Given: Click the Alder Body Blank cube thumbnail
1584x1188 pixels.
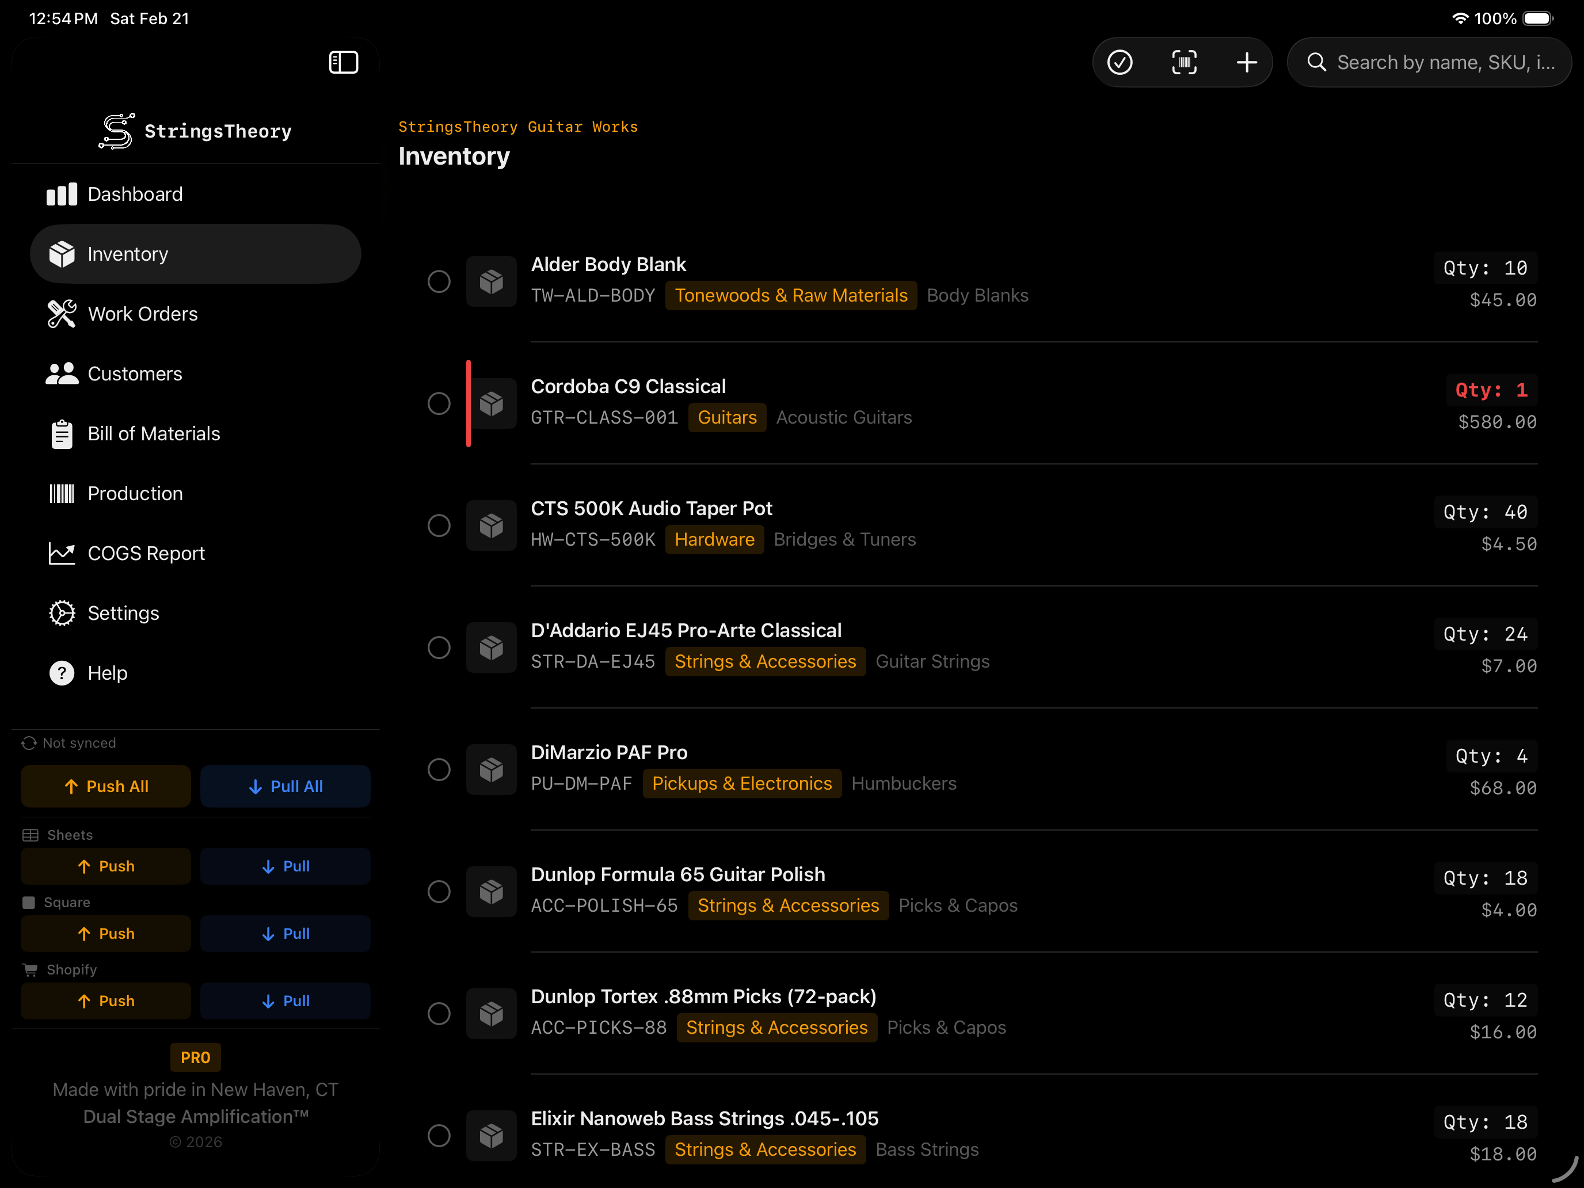Looking at the screenshot, I should pos(491,281).
